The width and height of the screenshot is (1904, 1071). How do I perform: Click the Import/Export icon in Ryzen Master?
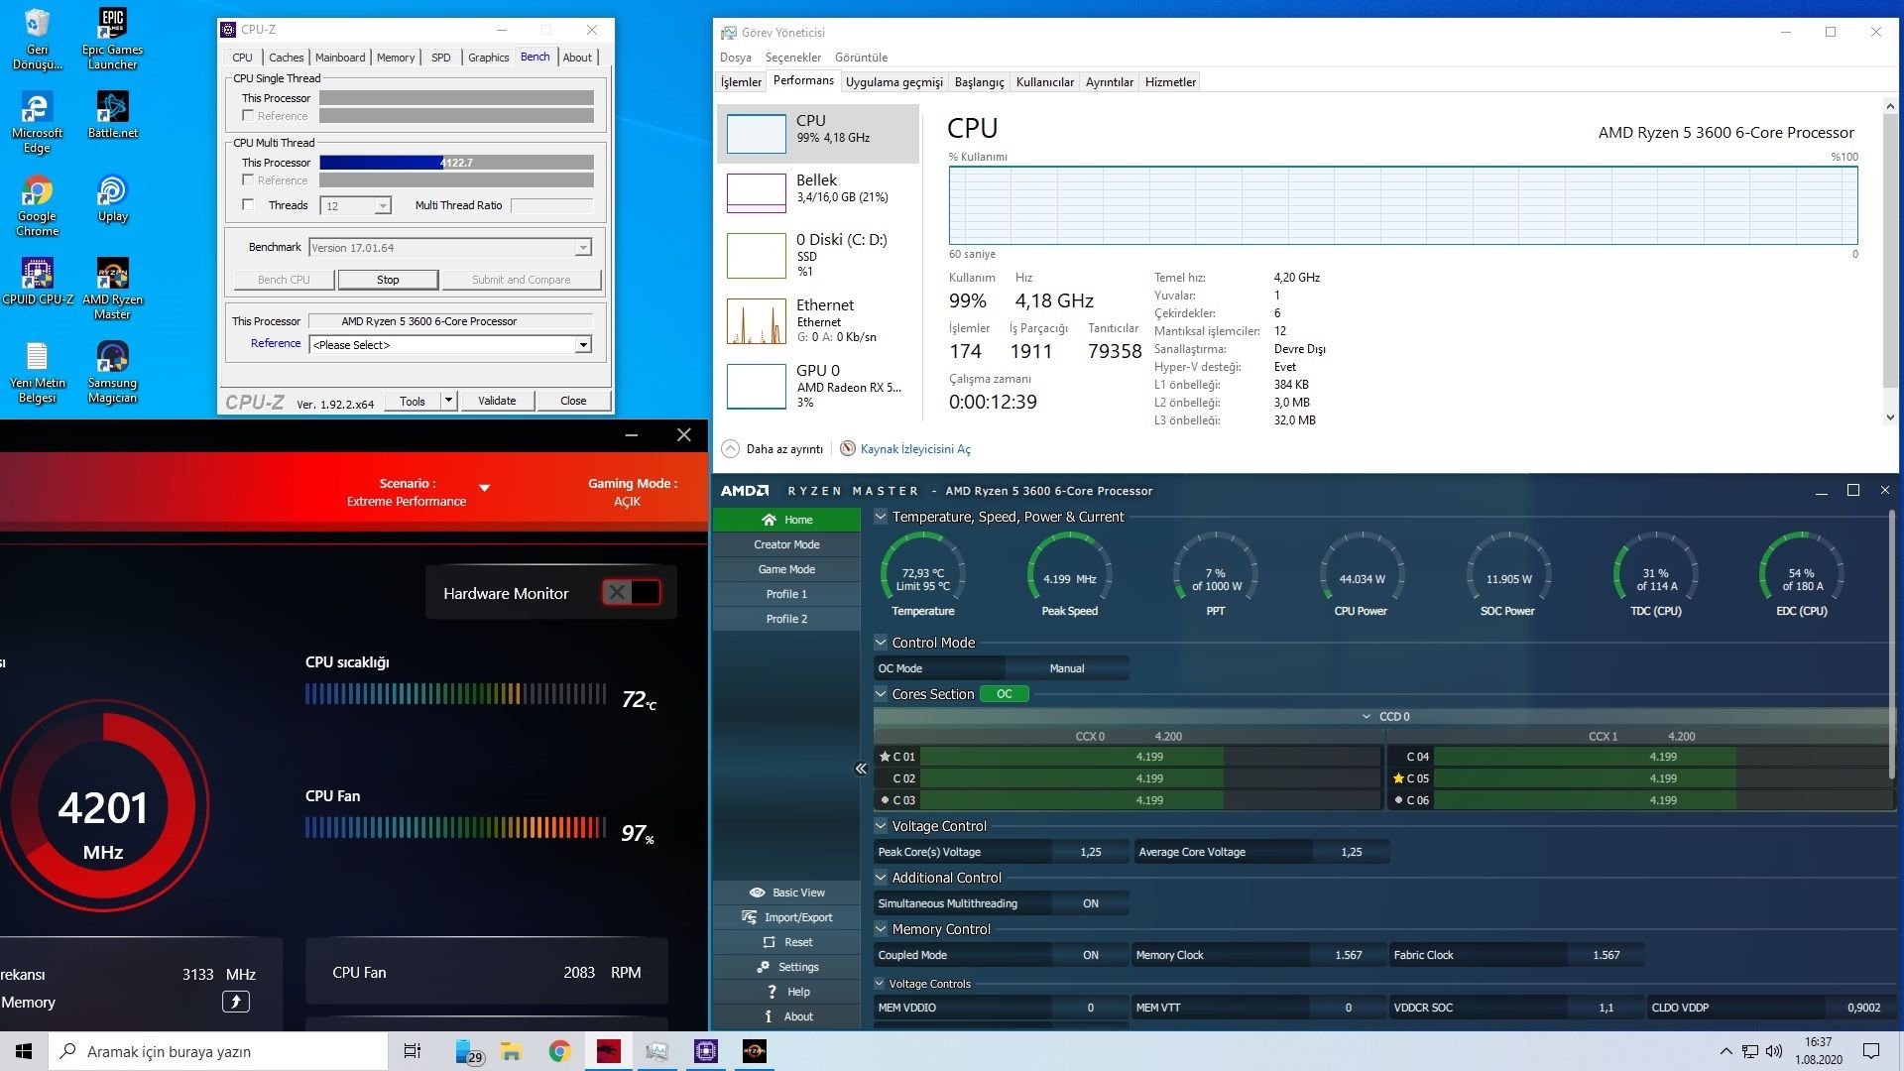point(750,917)
